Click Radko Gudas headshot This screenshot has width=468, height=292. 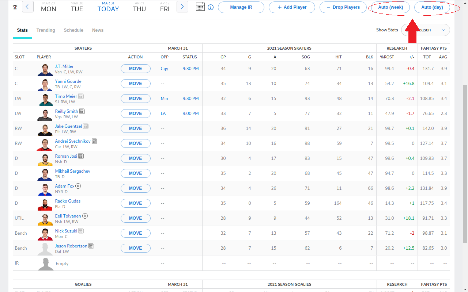pyautogui.click(x=45, y=204)
